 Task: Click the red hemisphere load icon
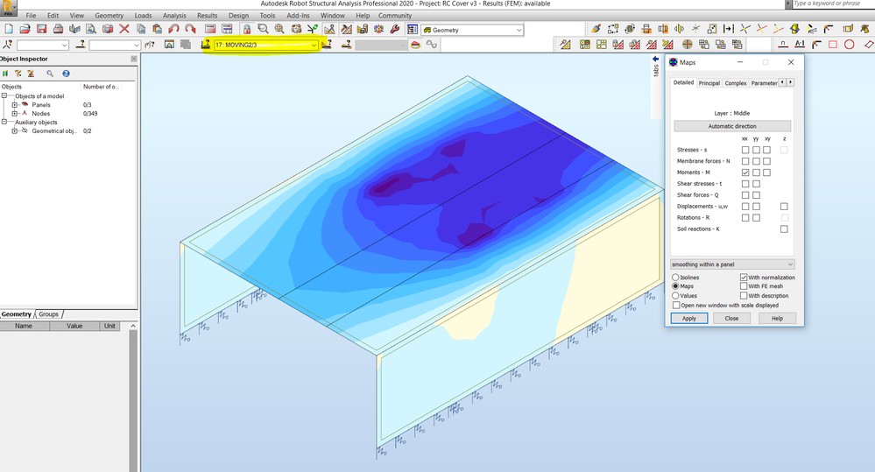point(415,45)
